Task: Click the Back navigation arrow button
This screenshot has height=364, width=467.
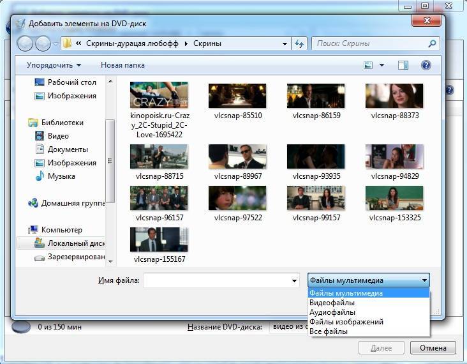Action: (x=25, y=43)
